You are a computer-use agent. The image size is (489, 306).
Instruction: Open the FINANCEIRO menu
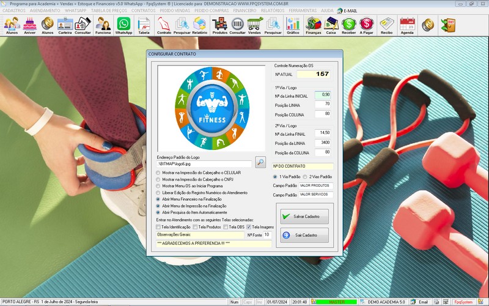244,10
